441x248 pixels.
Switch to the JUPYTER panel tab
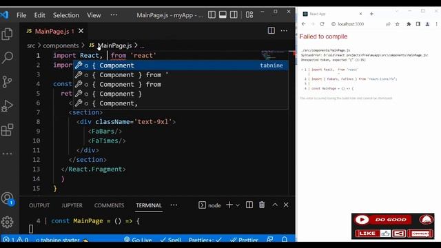tap(72, 205)
